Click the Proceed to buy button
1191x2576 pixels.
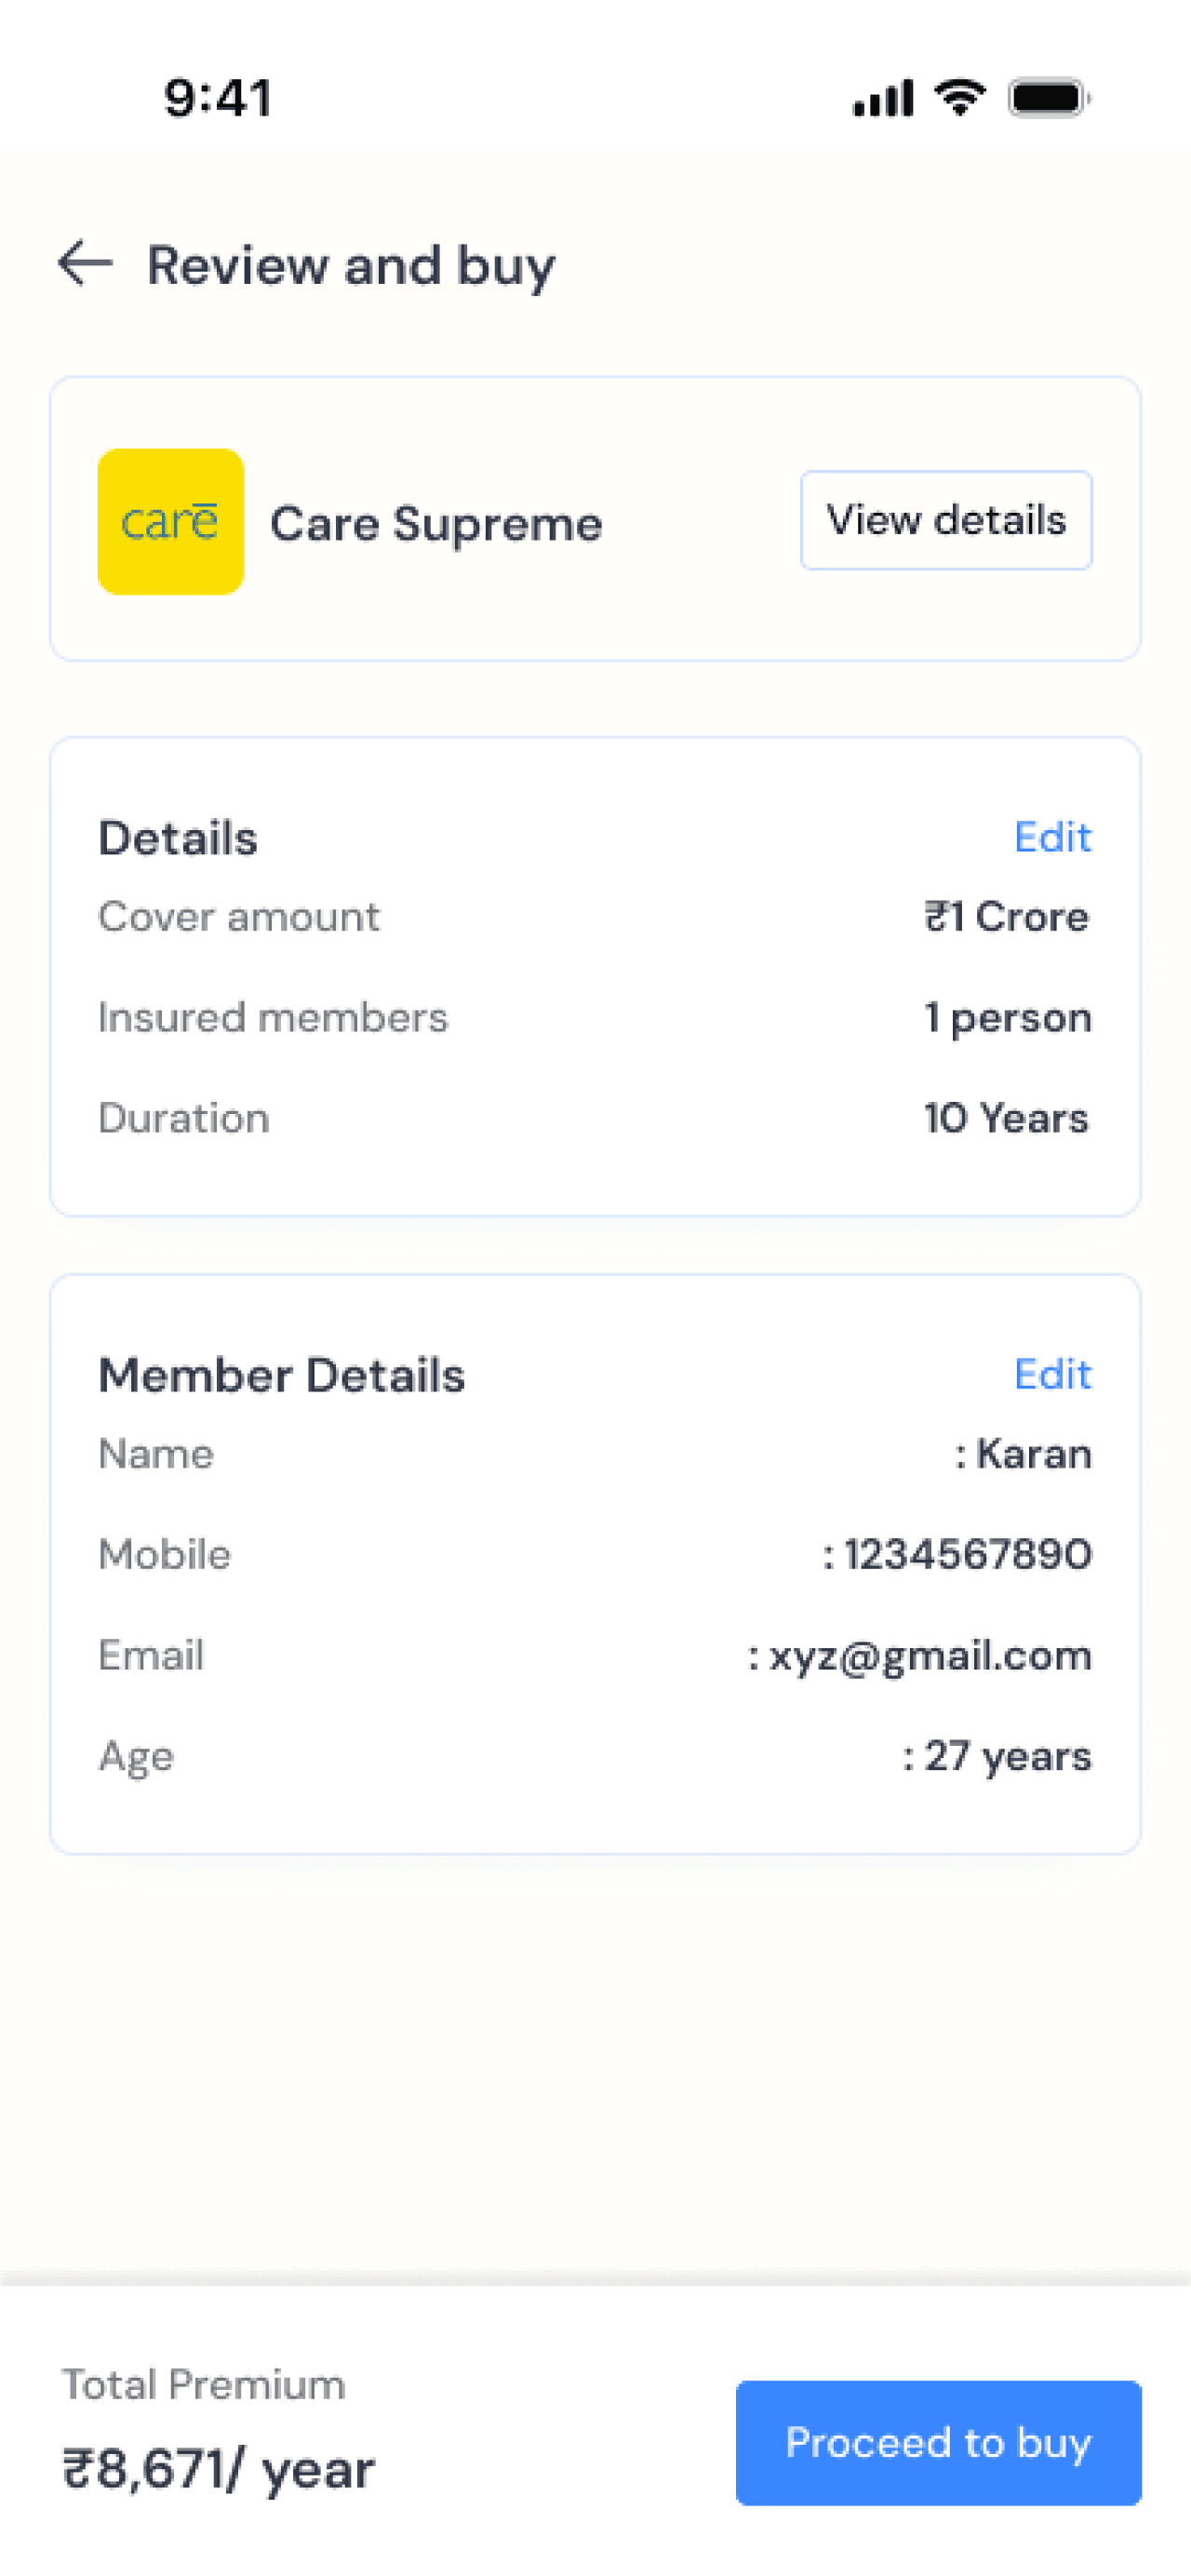[x=938, y=2442]
